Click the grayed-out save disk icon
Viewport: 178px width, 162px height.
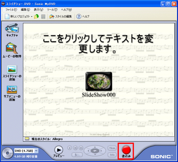[x=43, y=17]
